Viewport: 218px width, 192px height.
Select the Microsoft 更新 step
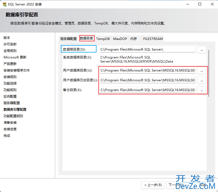[15, 57]
